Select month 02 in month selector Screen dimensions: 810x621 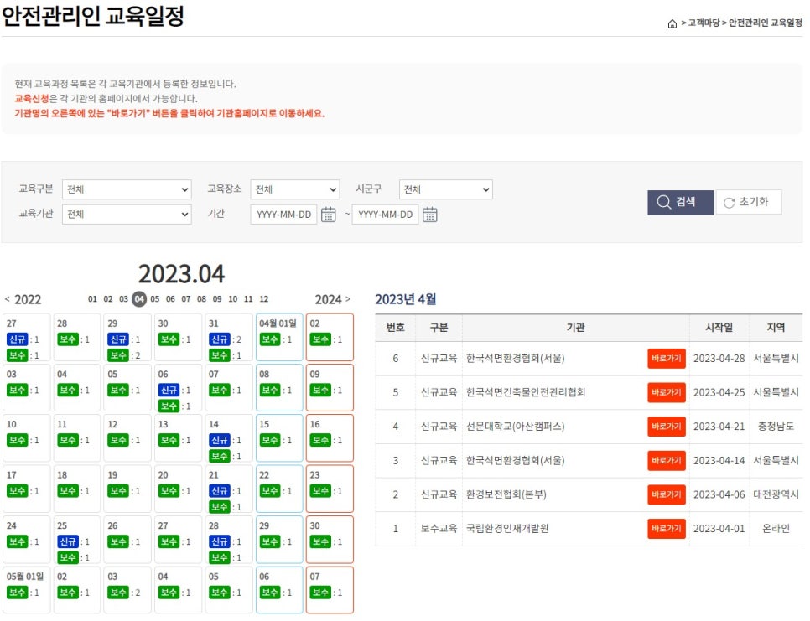click(x=108, y=299)
